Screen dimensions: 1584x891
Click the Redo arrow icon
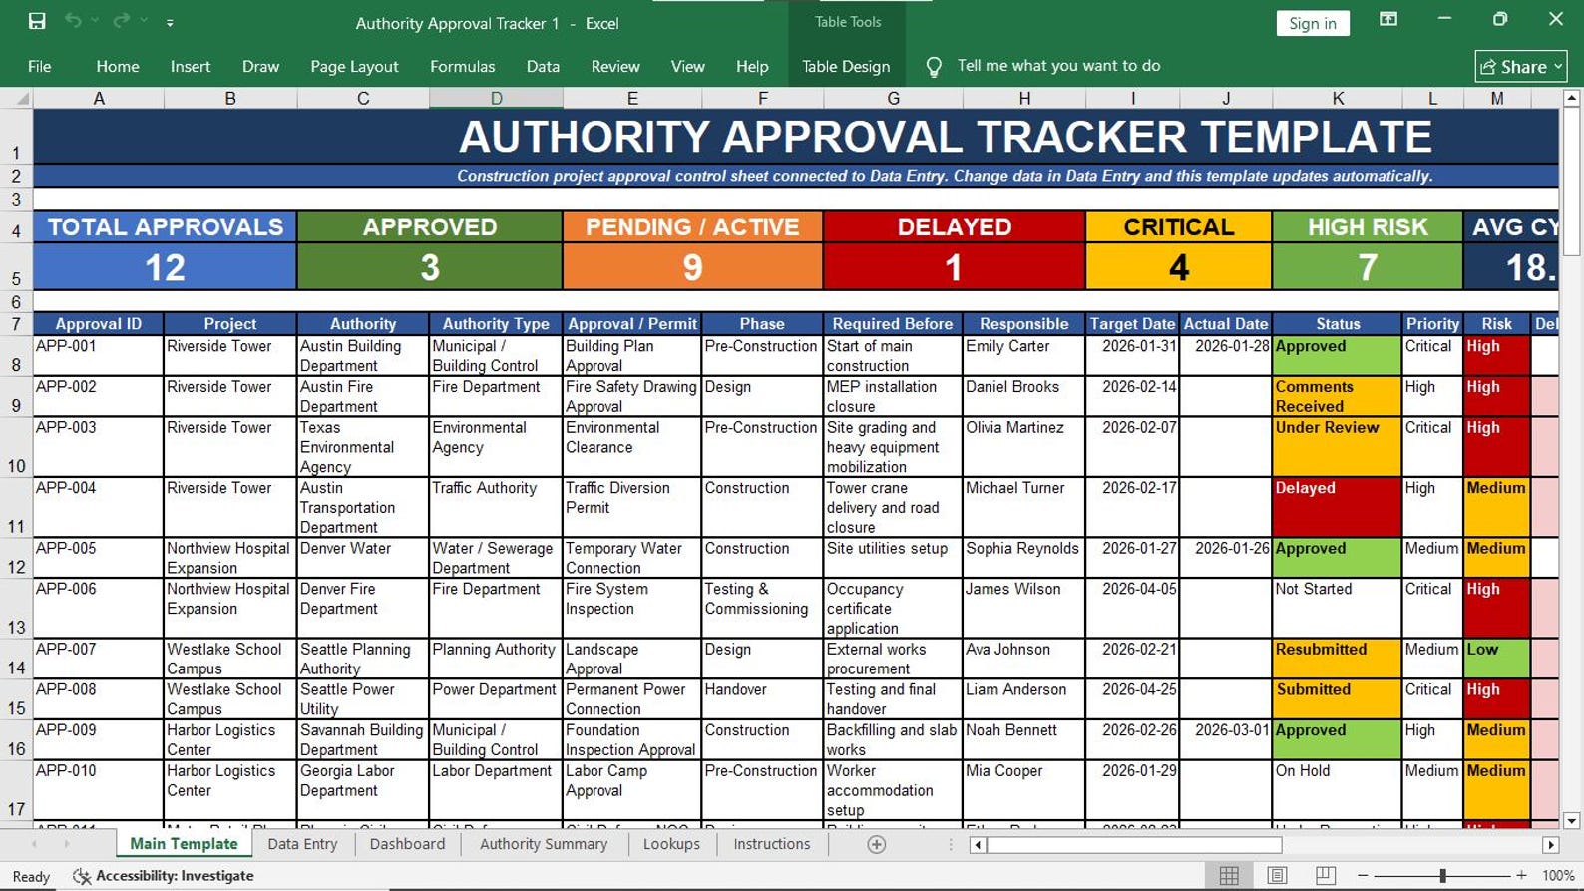pos(122,21)
